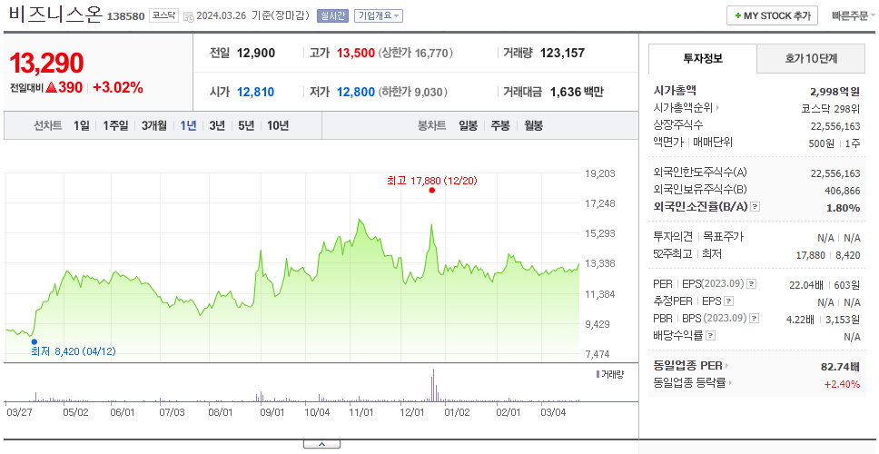Click the 시가총액 value 2,998억원
Screen dimensions: 879x454
point(835,92)
